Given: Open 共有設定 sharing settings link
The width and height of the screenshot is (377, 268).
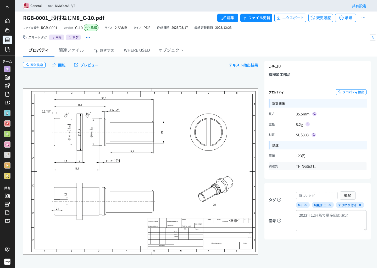Looking at the screenshot, I should coord(359,6).
